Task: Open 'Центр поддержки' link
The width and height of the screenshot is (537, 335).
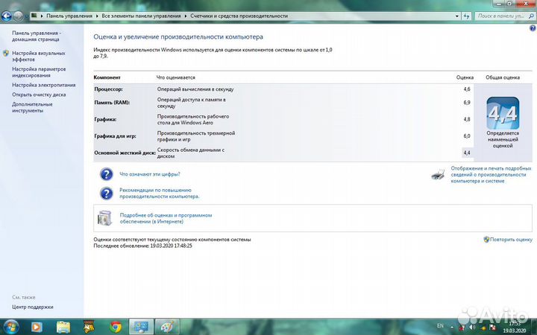Action: pyautogui.click(x=33, y=307)
